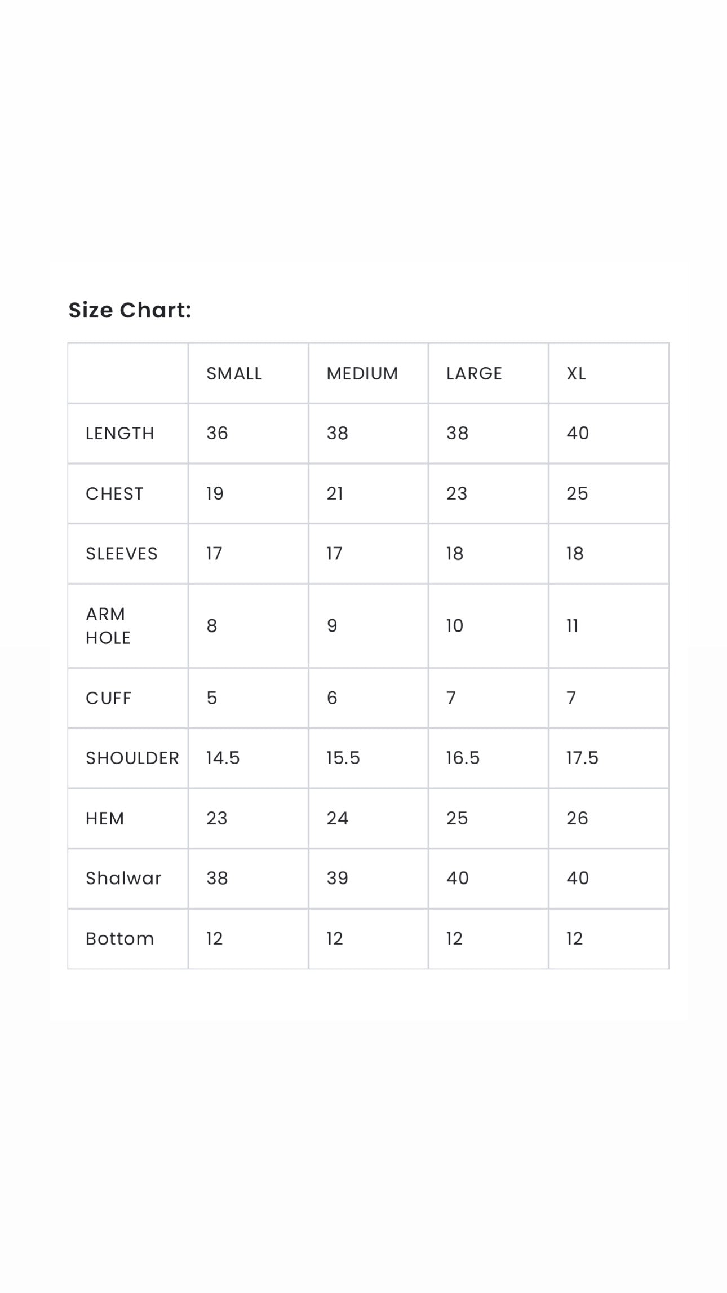Click the CUFF row label
The width and height of the screenshot is (727, 1293).
coord(108,698)
